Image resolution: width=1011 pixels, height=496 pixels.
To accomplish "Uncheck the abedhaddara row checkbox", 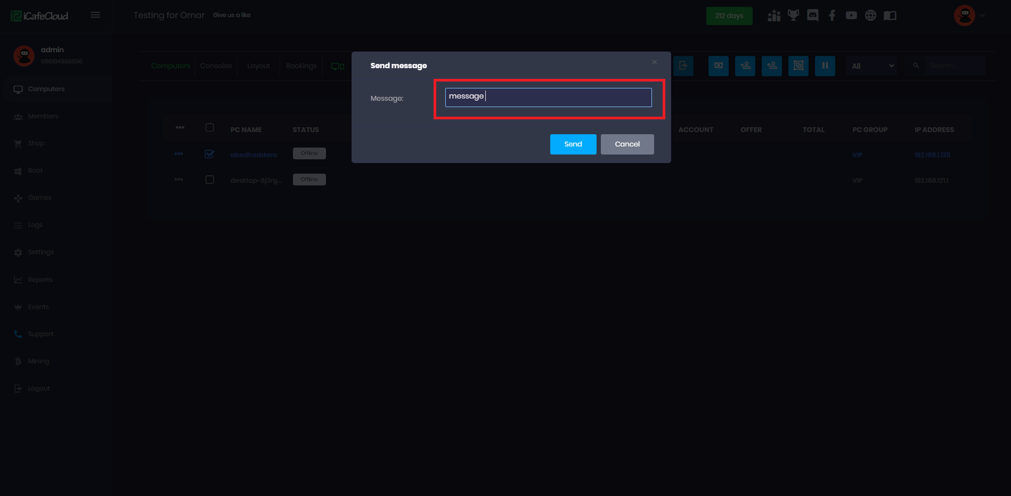I will (209, 154).
